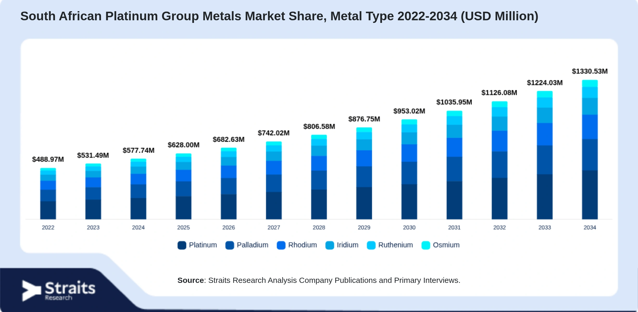
Task: Toggle the Ruthenium legend label
Action: click(x=396, y=245)
